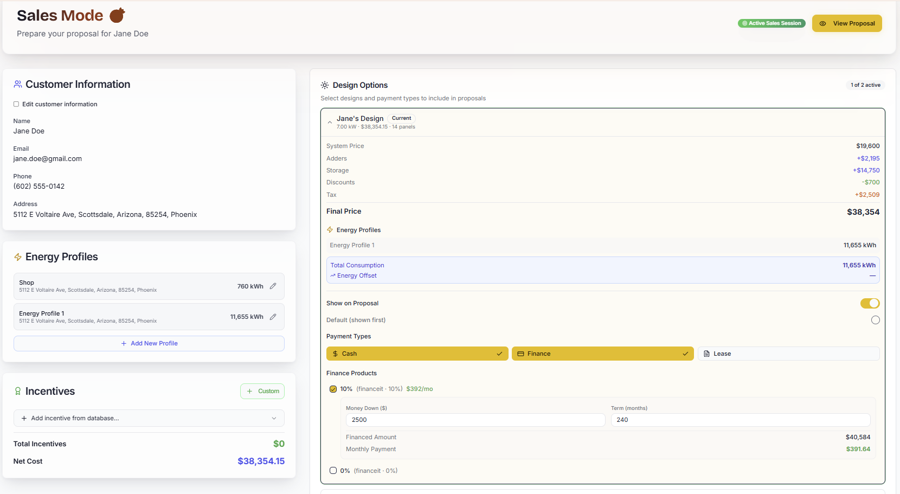Click the document icon on Lease
The width and height of the screenshot is (900, 494).
click(706, 354)
